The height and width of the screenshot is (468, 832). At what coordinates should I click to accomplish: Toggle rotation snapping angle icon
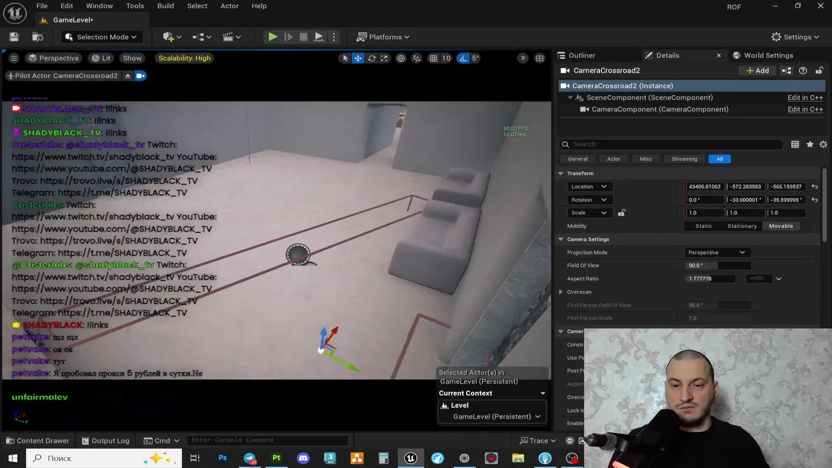coord(463,58)
